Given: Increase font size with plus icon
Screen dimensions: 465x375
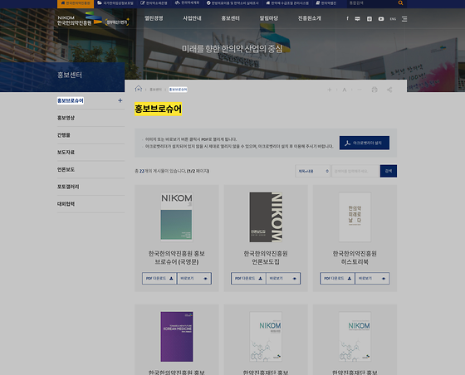Looking at the screenshot, I should (x=329, y=90).
